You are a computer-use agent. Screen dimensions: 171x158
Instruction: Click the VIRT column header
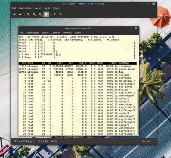[x=60, y=63]
